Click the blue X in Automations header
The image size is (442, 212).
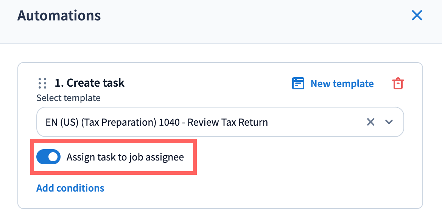pos(417,16)
